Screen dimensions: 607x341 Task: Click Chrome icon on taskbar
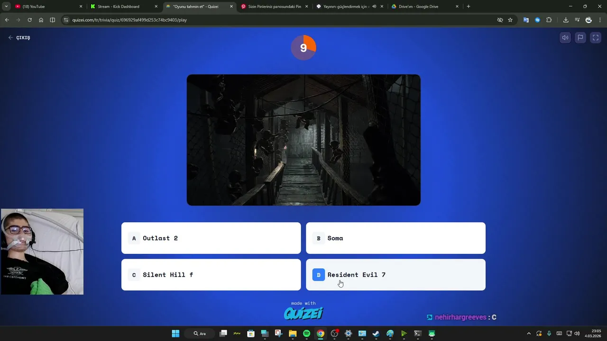(x=321, y=333)
